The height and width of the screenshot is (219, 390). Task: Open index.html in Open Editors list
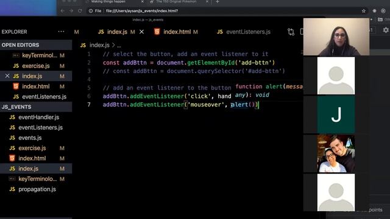(x=36, y=86)
